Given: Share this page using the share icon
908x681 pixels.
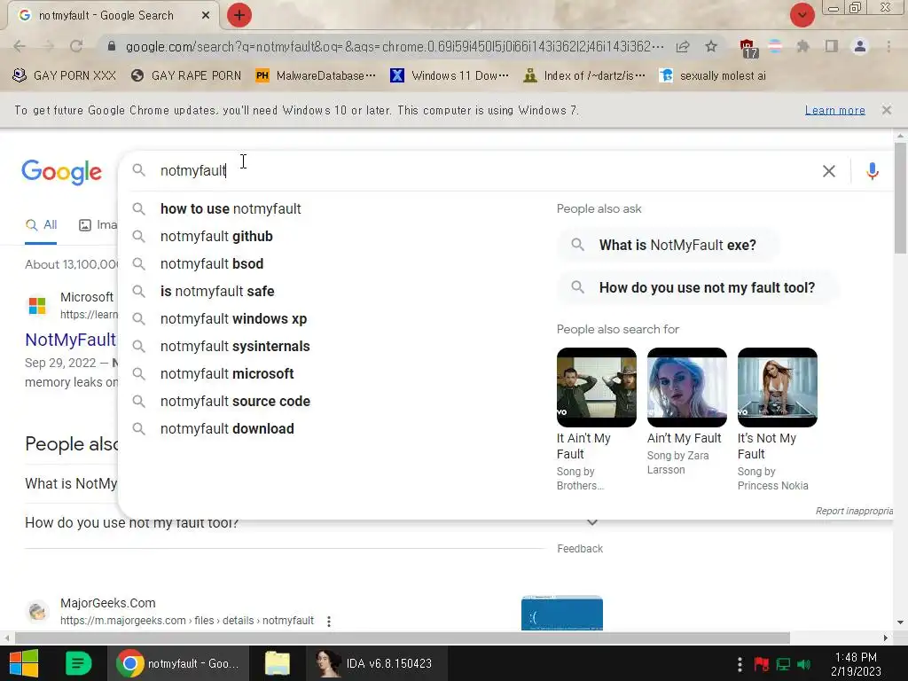Looking at the screenshot, I should coord(683,46).
